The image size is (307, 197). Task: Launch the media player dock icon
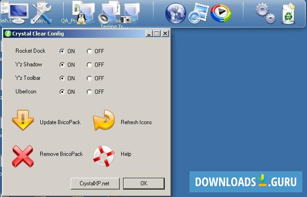click(221, 13)
